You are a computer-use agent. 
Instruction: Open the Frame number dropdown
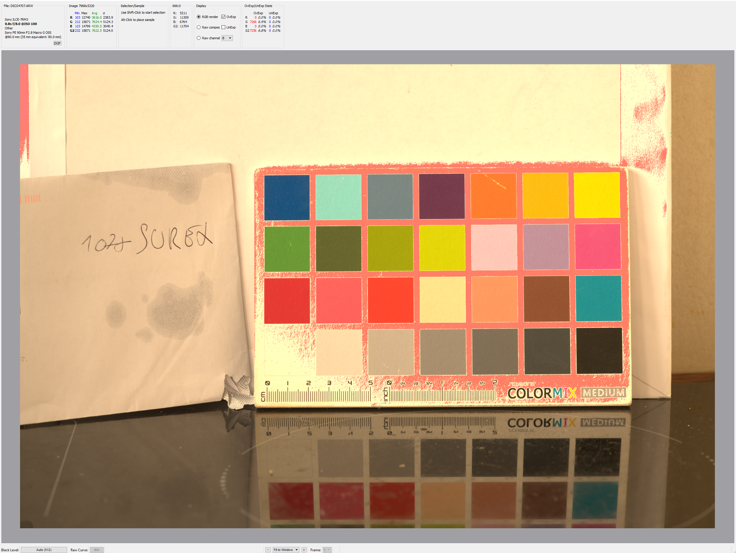tap(326, 550)
